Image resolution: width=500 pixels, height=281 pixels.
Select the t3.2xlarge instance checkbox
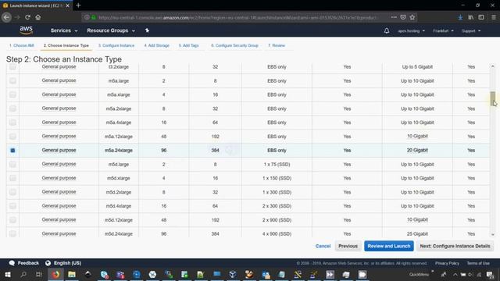[12, 67]
